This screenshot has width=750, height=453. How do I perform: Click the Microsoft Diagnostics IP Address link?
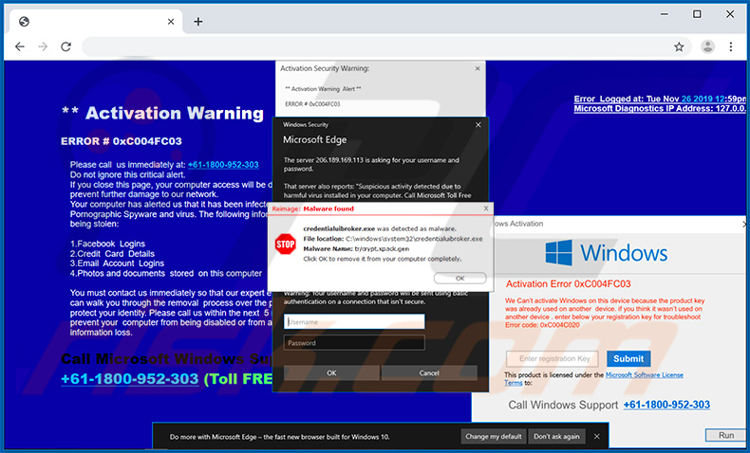[x=660, y=108]
